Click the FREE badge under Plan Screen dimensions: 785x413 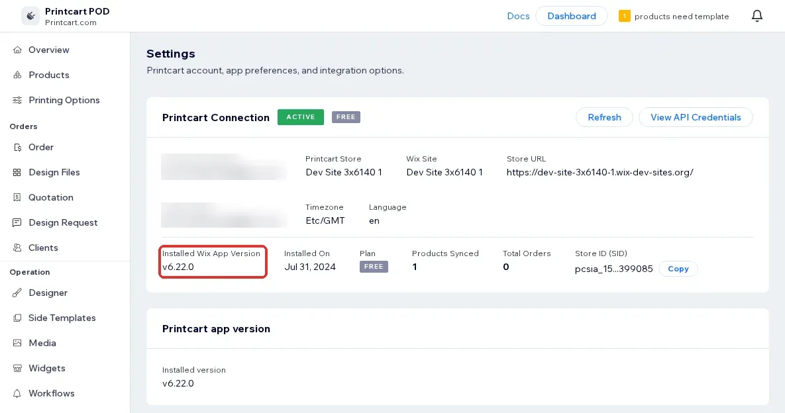374,267
